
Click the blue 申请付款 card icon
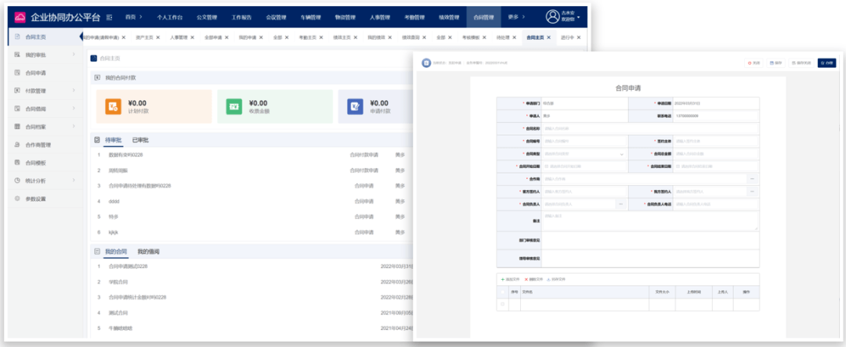point(355,107)
